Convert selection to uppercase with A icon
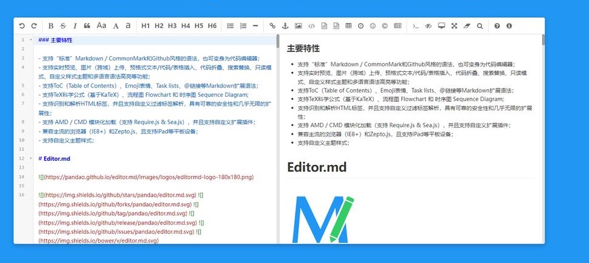Image resolution: width=589 pixels, height=263 pixels. coord(116,26)
